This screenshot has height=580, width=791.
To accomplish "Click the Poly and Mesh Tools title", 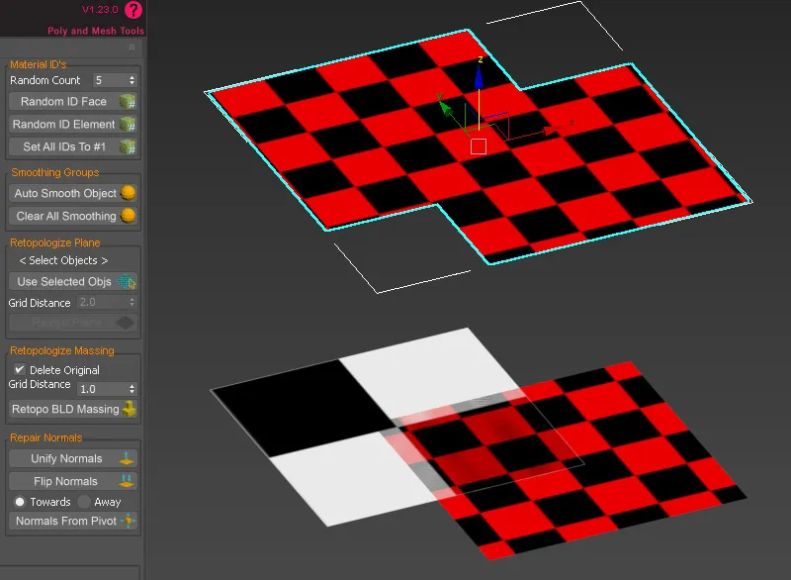I will [x=96, y=31].
